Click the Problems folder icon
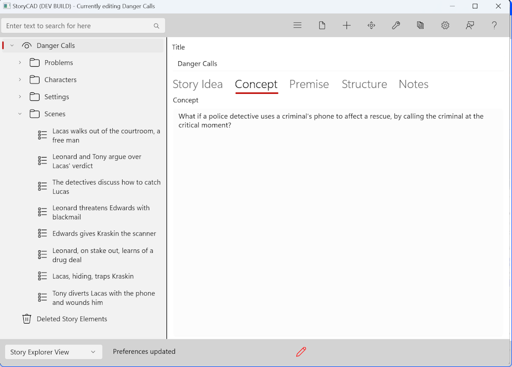Screen dimensions: 512x367 coord(35,63)
